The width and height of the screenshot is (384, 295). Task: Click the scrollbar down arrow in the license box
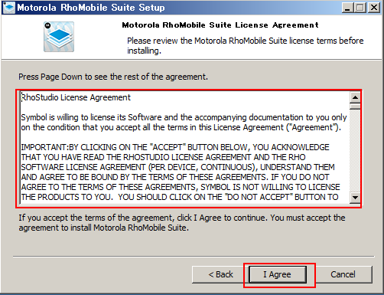point(355,198)
